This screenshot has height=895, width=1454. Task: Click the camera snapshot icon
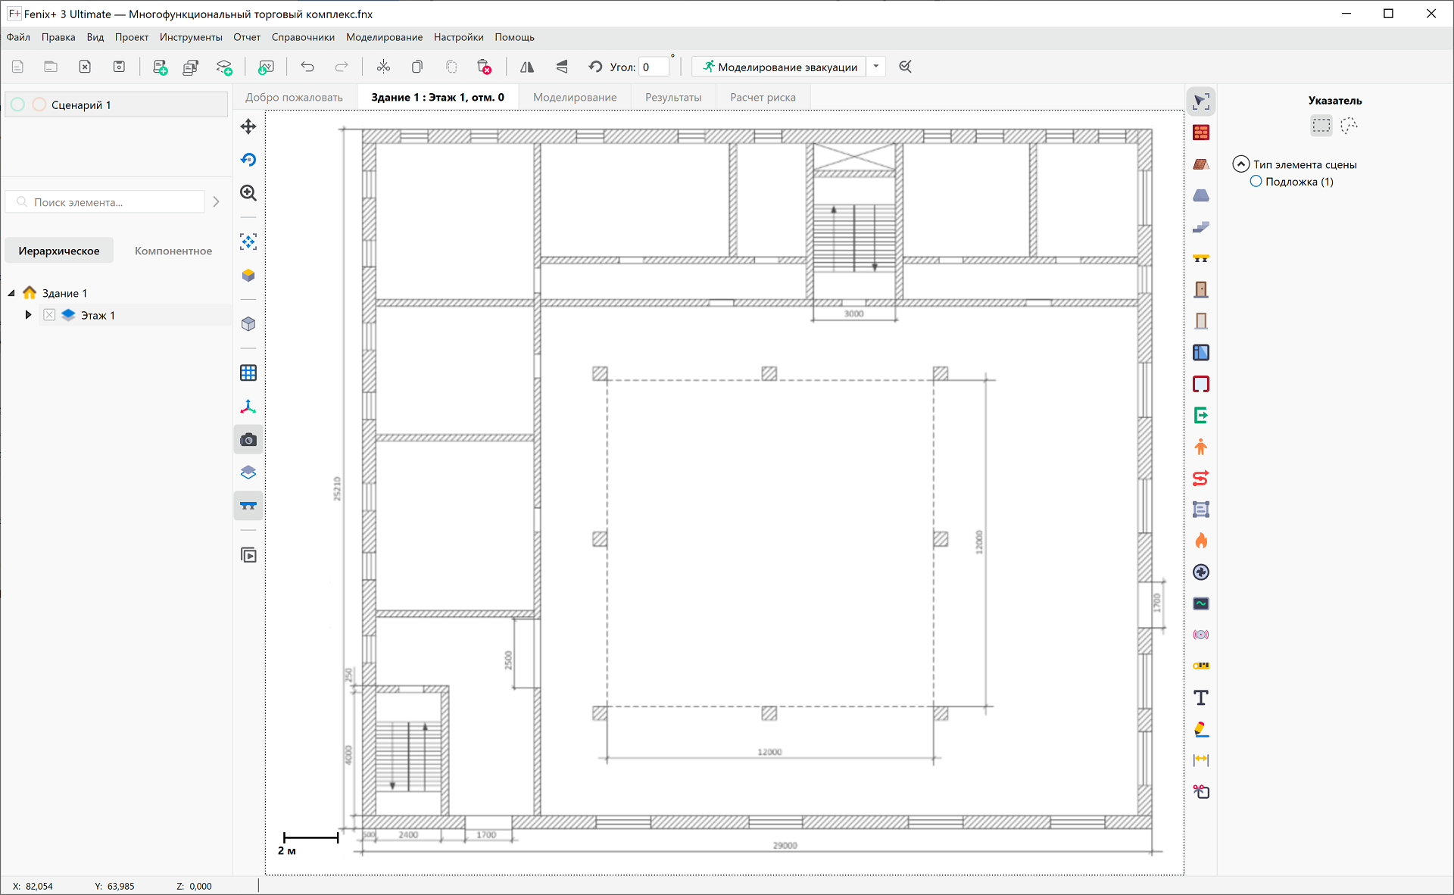click(x=248, y=440)
